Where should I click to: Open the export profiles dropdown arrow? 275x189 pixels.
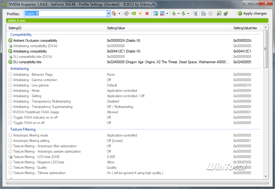pyautogui.click(x=178, y=13)
